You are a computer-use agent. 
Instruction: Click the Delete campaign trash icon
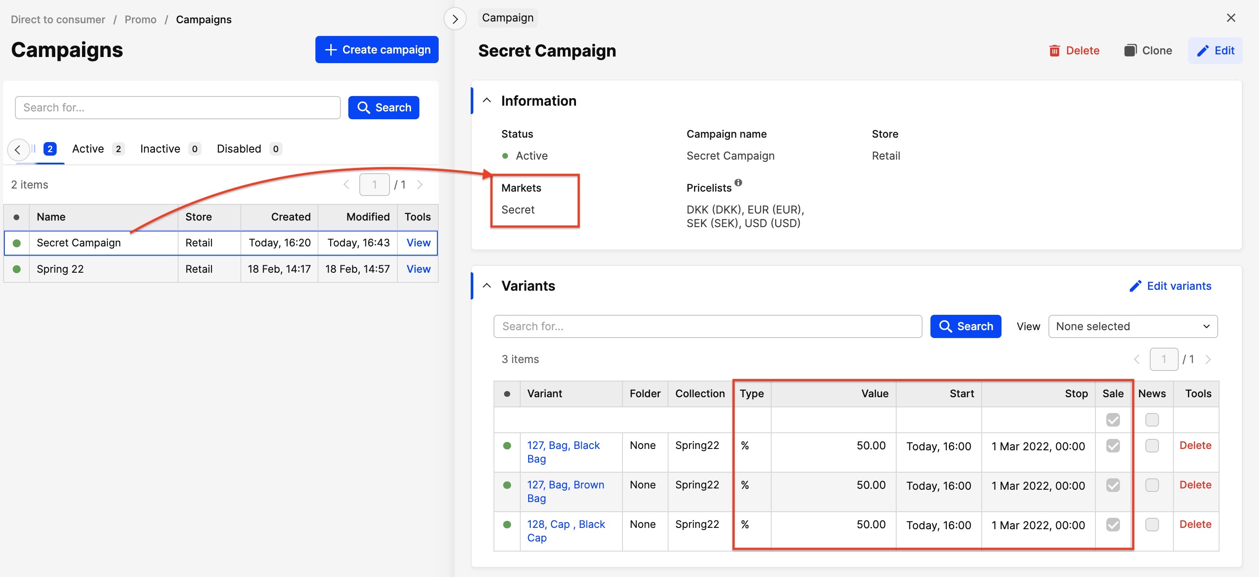coord(1054,51)
